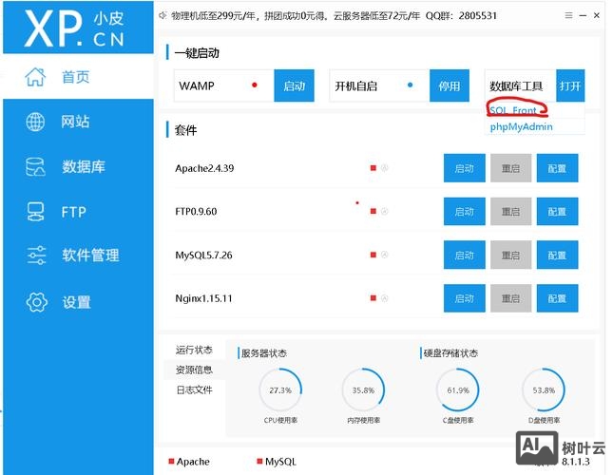Screen dimensions: 613x475
Task: Click the 内存使用率 35.8% gauge
Action: [x=363, y=389]
